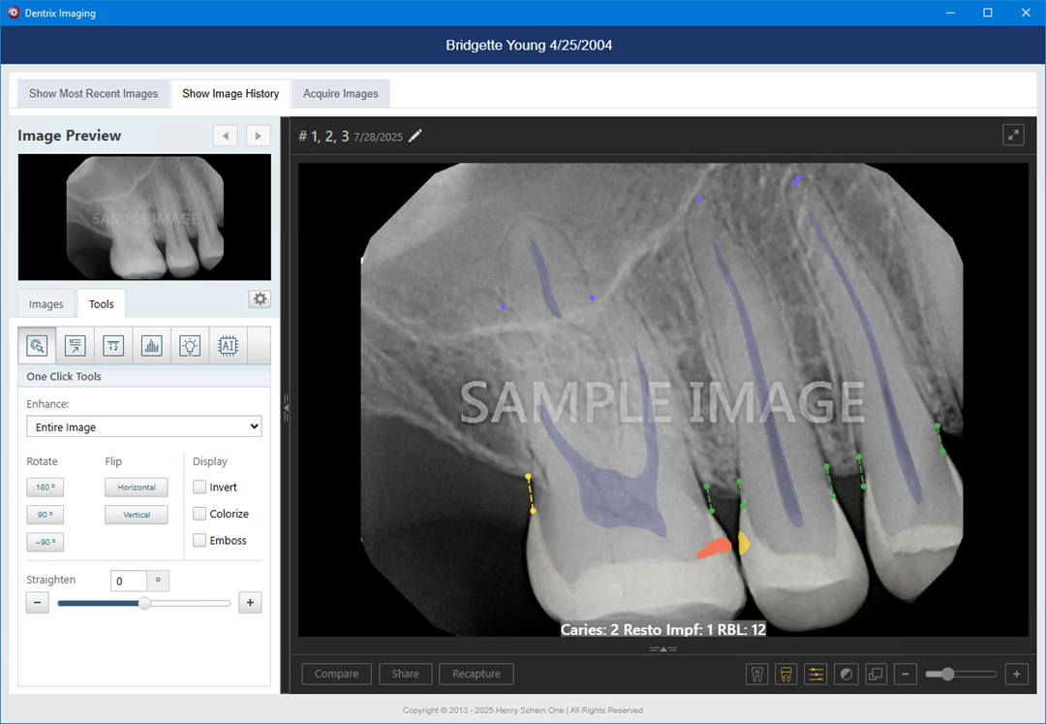Screen dimensions: 1046x724
Task: Go to next image in preview
Action: pos(259,136)
